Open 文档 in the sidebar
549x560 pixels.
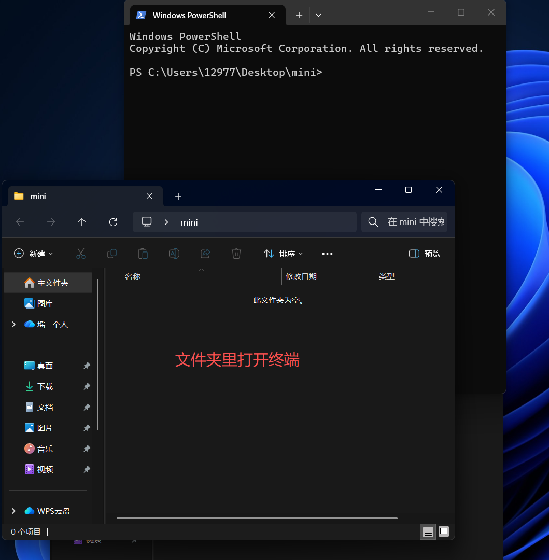tap(45, 407)
